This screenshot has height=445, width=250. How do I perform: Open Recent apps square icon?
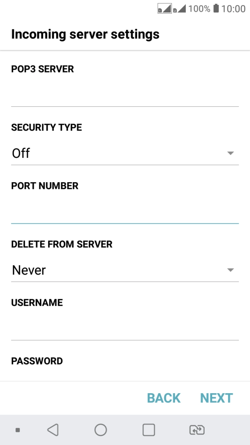(148, 429)
